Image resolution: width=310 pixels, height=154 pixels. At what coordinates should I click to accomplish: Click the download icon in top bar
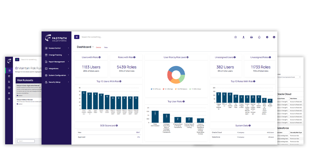point(243,37)
